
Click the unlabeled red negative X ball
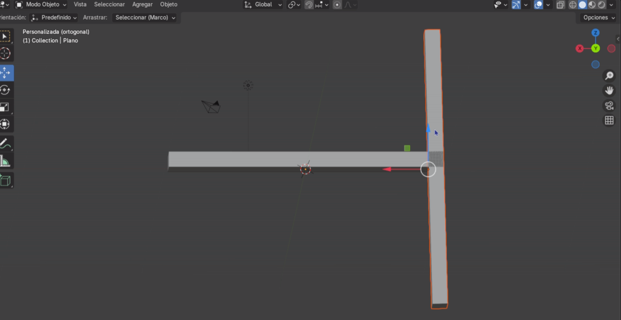point(611,48)
